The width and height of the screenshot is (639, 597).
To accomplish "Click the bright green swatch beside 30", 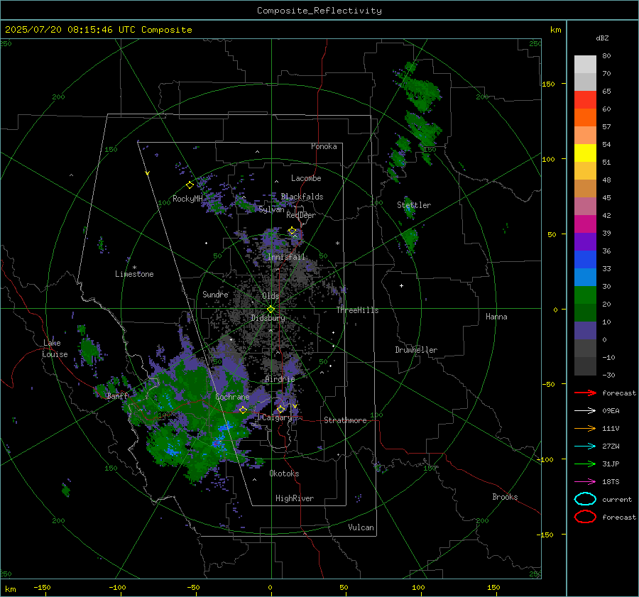I will [x=585, y=295].
